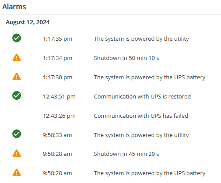Open "Communication with UPS has failed" entry
This screenshot has height=183, width=221.
tap(141, 116)
